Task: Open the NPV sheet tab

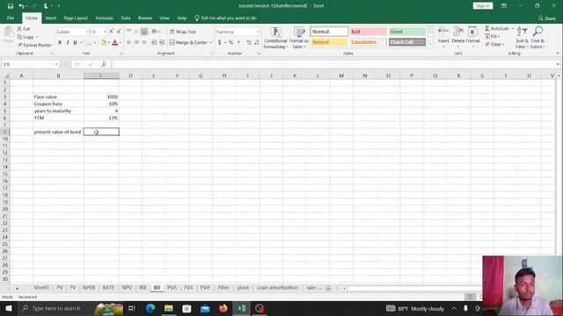Action: pos(127,288)
